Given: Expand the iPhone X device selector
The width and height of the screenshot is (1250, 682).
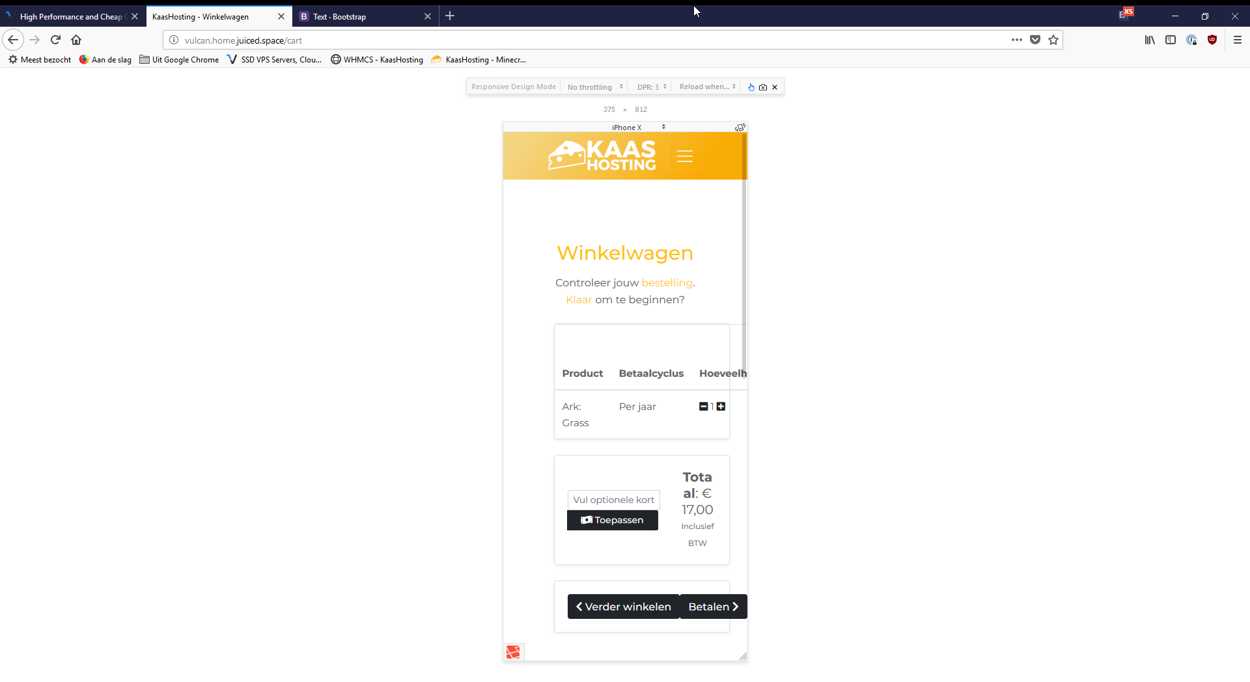Looking at the screenshot, I should pos(638,128).
